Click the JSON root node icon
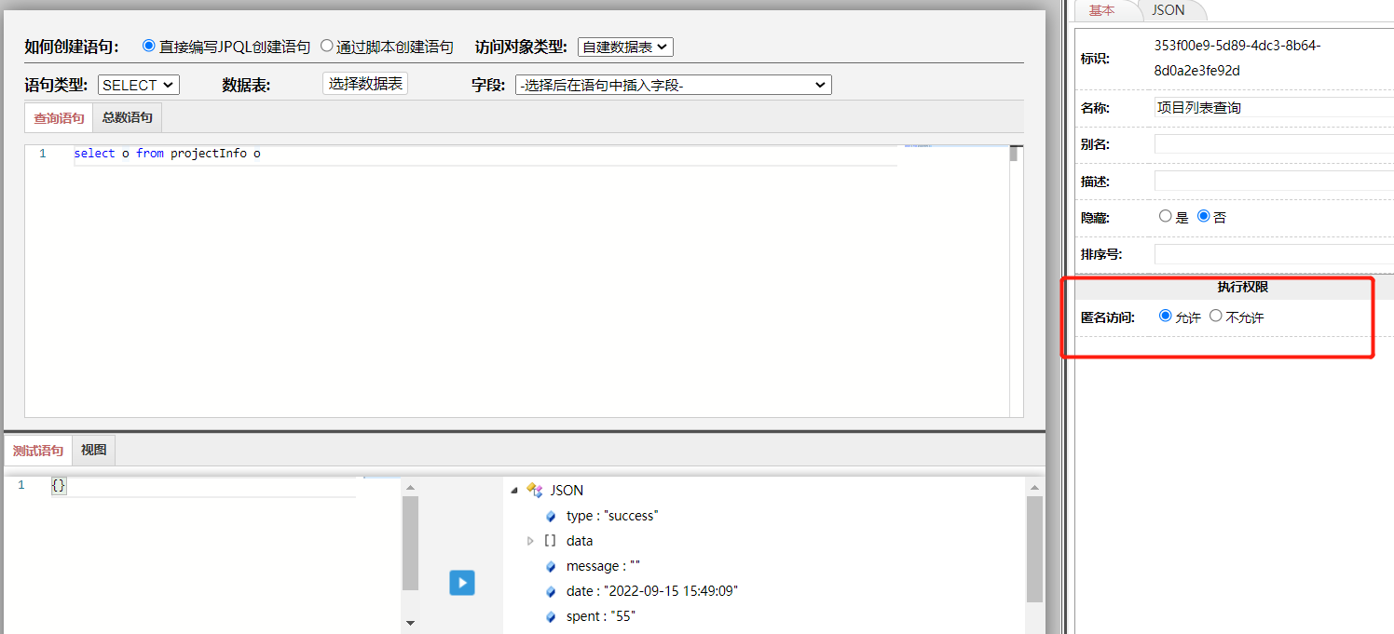The width and height of the screenshot is (1394, 634). pos(535,490)
